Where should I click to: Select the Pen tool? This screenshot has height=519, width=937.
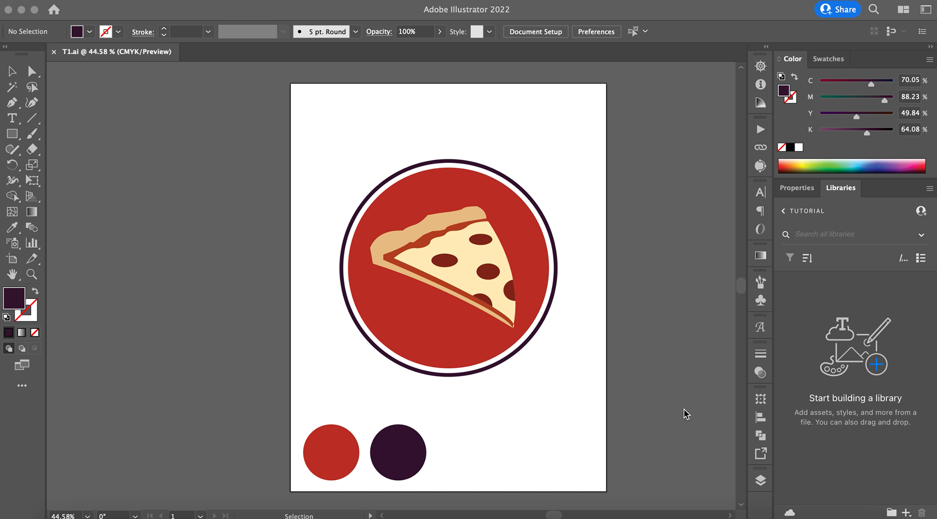12,103
